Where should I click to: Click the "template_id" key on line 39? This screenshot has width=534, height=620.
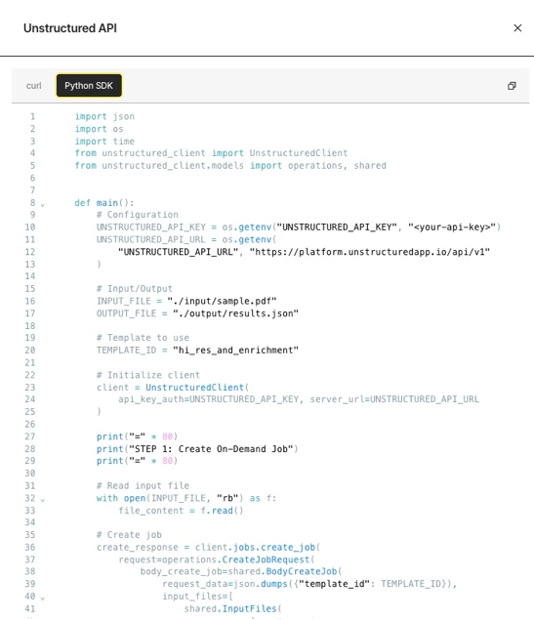coord(337,584)
